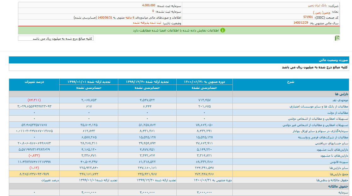Click the total assets value ۳۴۷,۱۶۱,۷۴۲
352x196 pixels.
coord(89,174)
